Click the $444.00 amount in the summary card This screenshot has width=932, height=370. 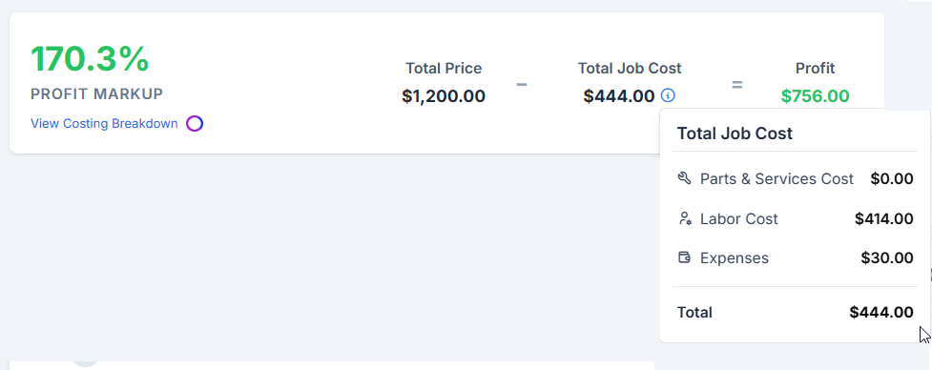click(619, 95)
